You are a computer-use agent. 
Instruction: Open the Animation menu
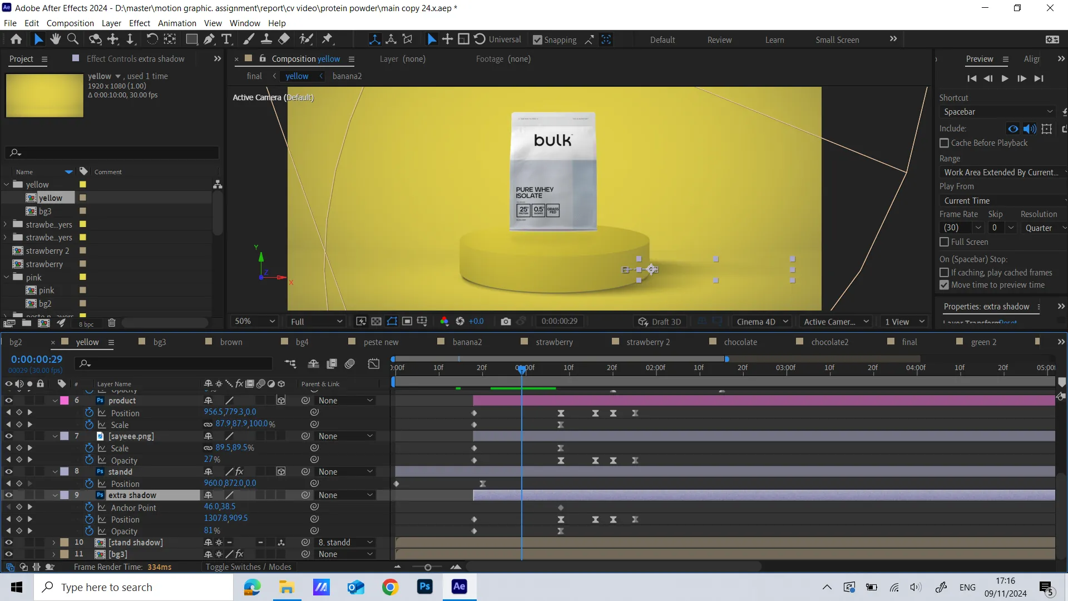tap(177, 23)
